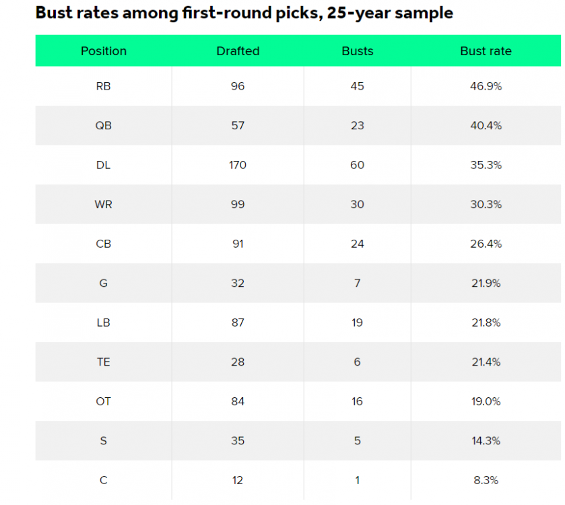The width and height of the screenshot is (565, 505).
Task: Select the C position cell
Action: (x=103, y=480)
